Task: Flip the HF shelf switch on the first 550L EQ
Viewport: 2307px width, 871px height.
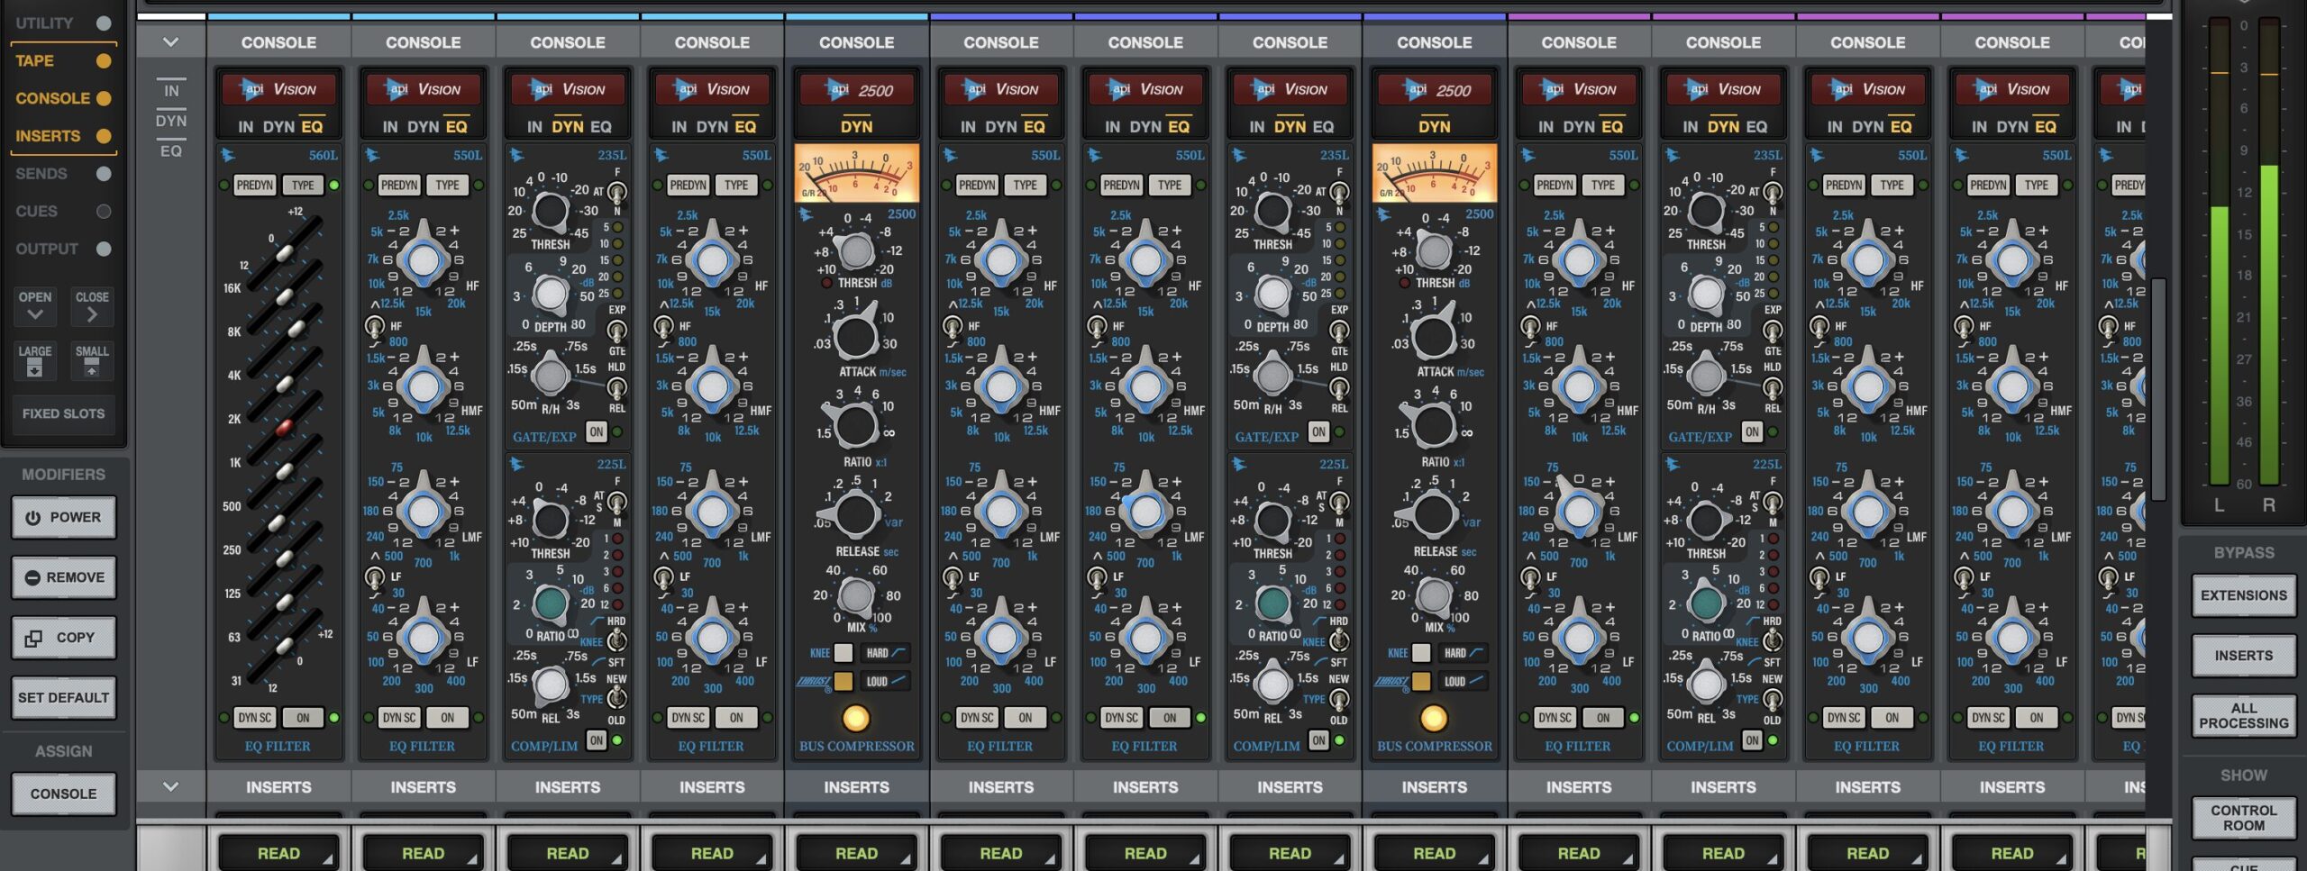Action: coord(374,326)
